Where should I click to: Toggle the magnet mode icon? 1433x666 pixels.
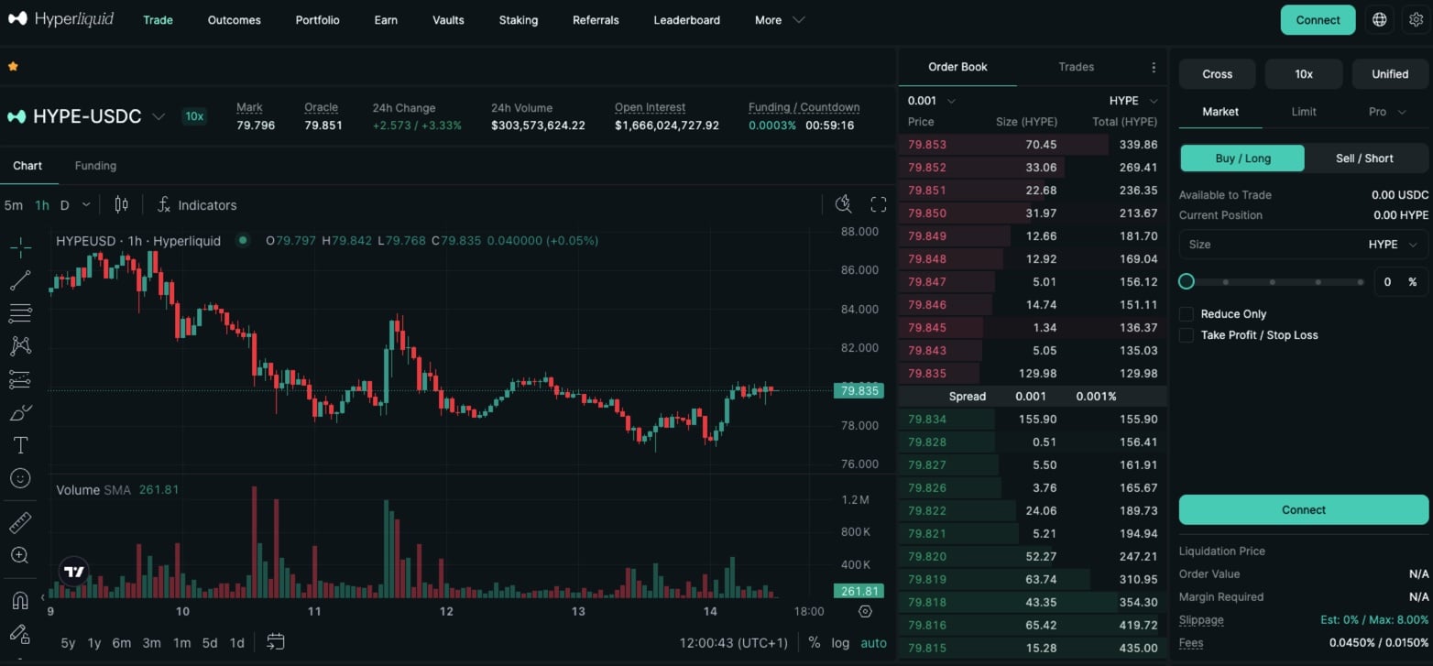tap(20, 600)
